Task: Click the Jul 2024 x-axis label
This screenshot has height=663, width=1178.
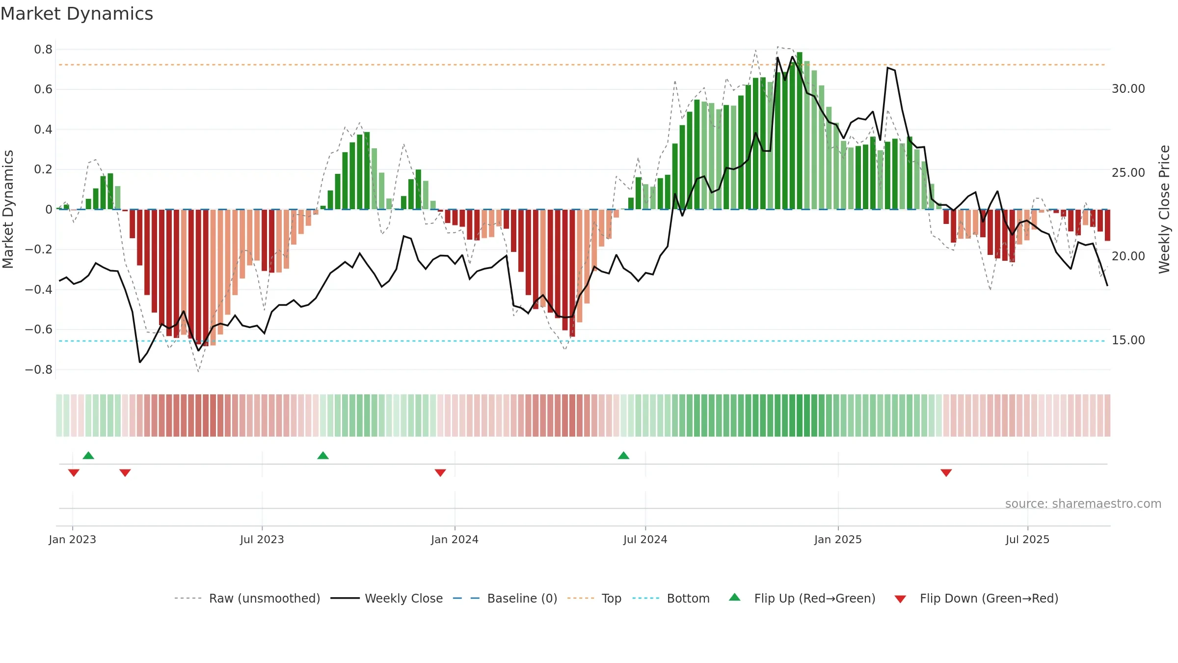Action: click(645, 539)
